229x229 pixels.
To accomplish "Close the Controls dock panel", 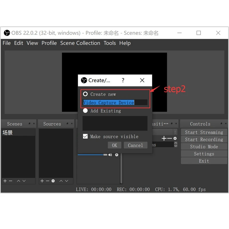I will click(226, 124).
